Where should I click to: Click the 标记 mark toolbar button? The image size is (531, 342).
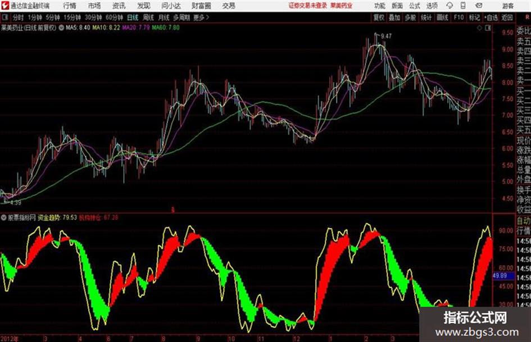pos(474,17)
